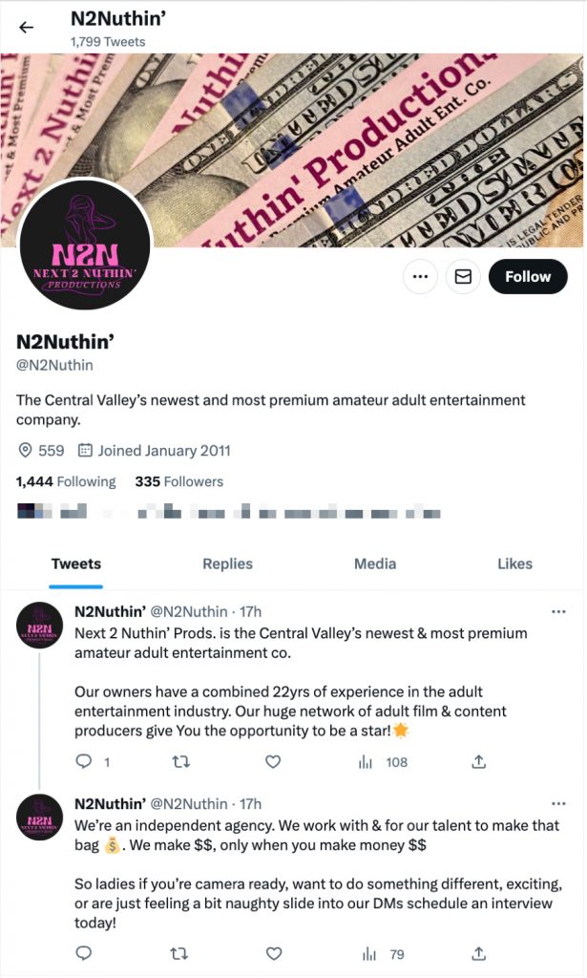Open the 1,444 Following list
This screenshot has height=978, width=587.
(66, 481)
